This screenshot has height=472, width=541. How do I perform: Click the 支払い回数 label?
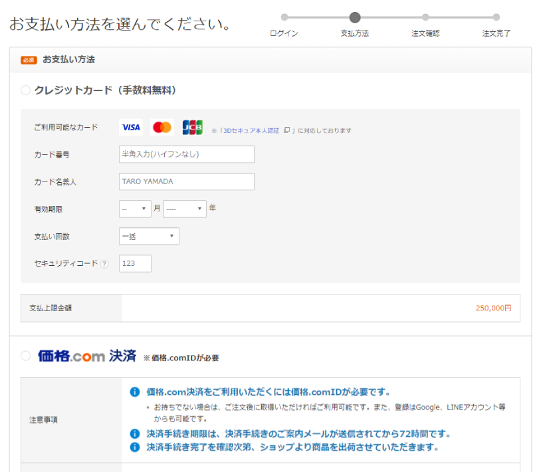52,237
